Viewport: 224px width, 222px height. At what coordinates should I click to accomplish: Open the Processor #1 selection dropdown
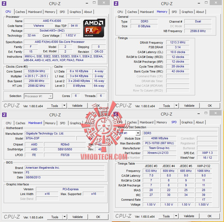(50, 96)
